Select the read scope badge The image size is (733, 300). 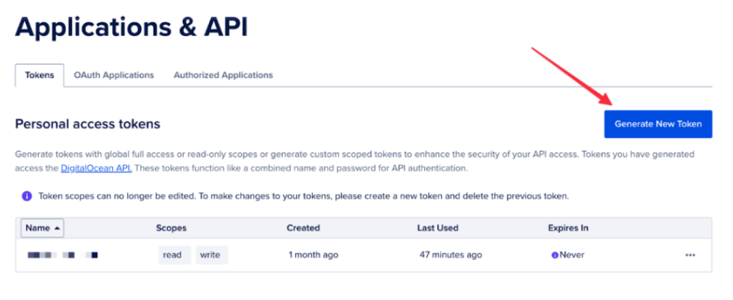click(174, 255)
